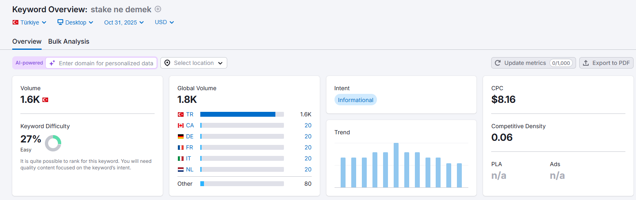Click the Ads n/a value
This screenshot has height=200, width=636.
point(557,176)
